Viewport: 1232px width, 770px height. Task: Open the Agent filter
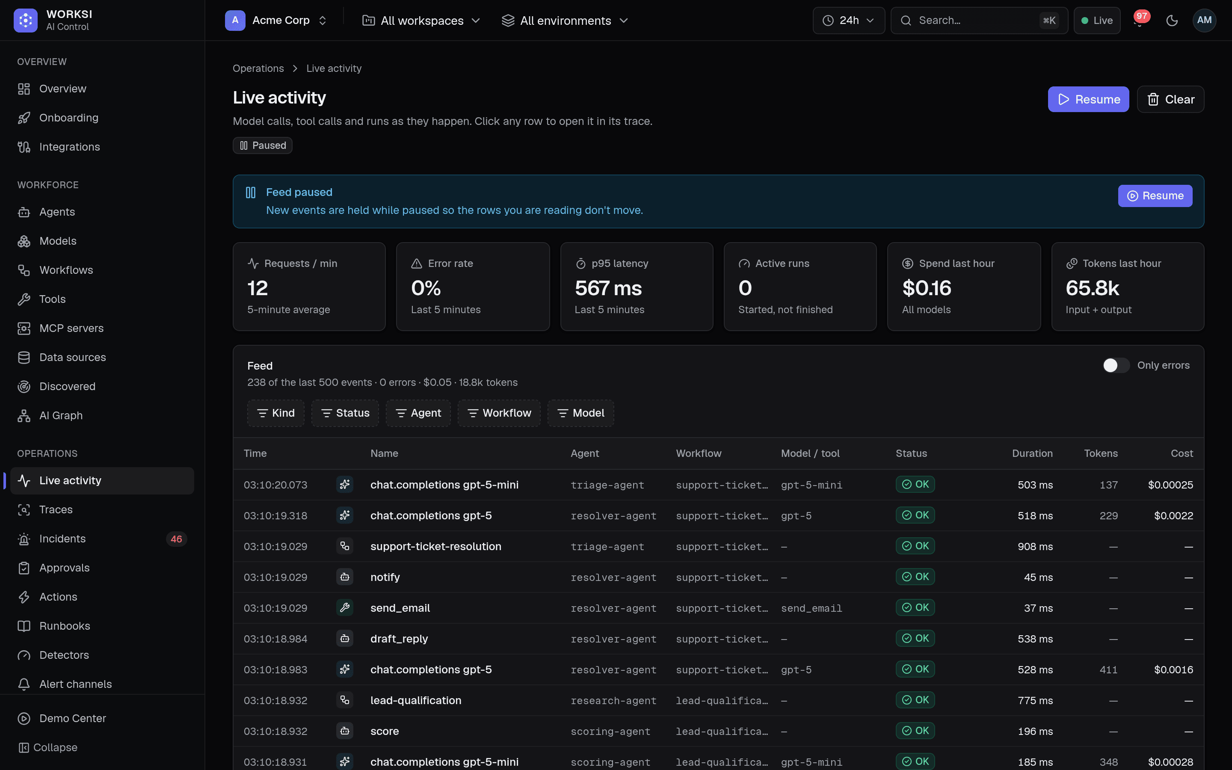[418, 413]
